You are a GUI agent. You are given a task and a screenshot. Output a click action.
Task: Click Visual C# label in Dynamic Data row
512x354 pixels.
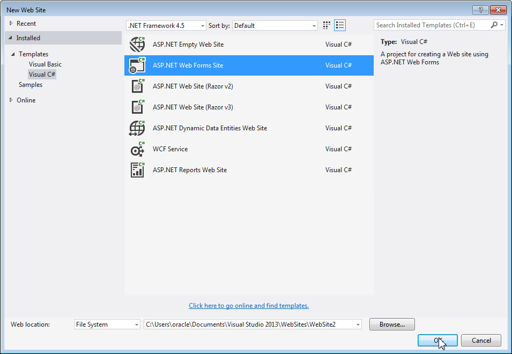pos(338,128)
